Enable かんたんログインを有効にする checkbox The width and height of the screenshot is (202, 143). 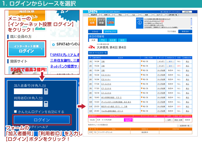(x=15, y=111)
